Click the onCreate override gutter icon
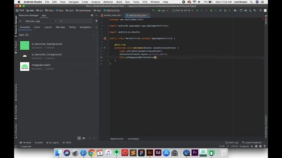The height and width of the screenshot is (158, 282). (105, 48)
